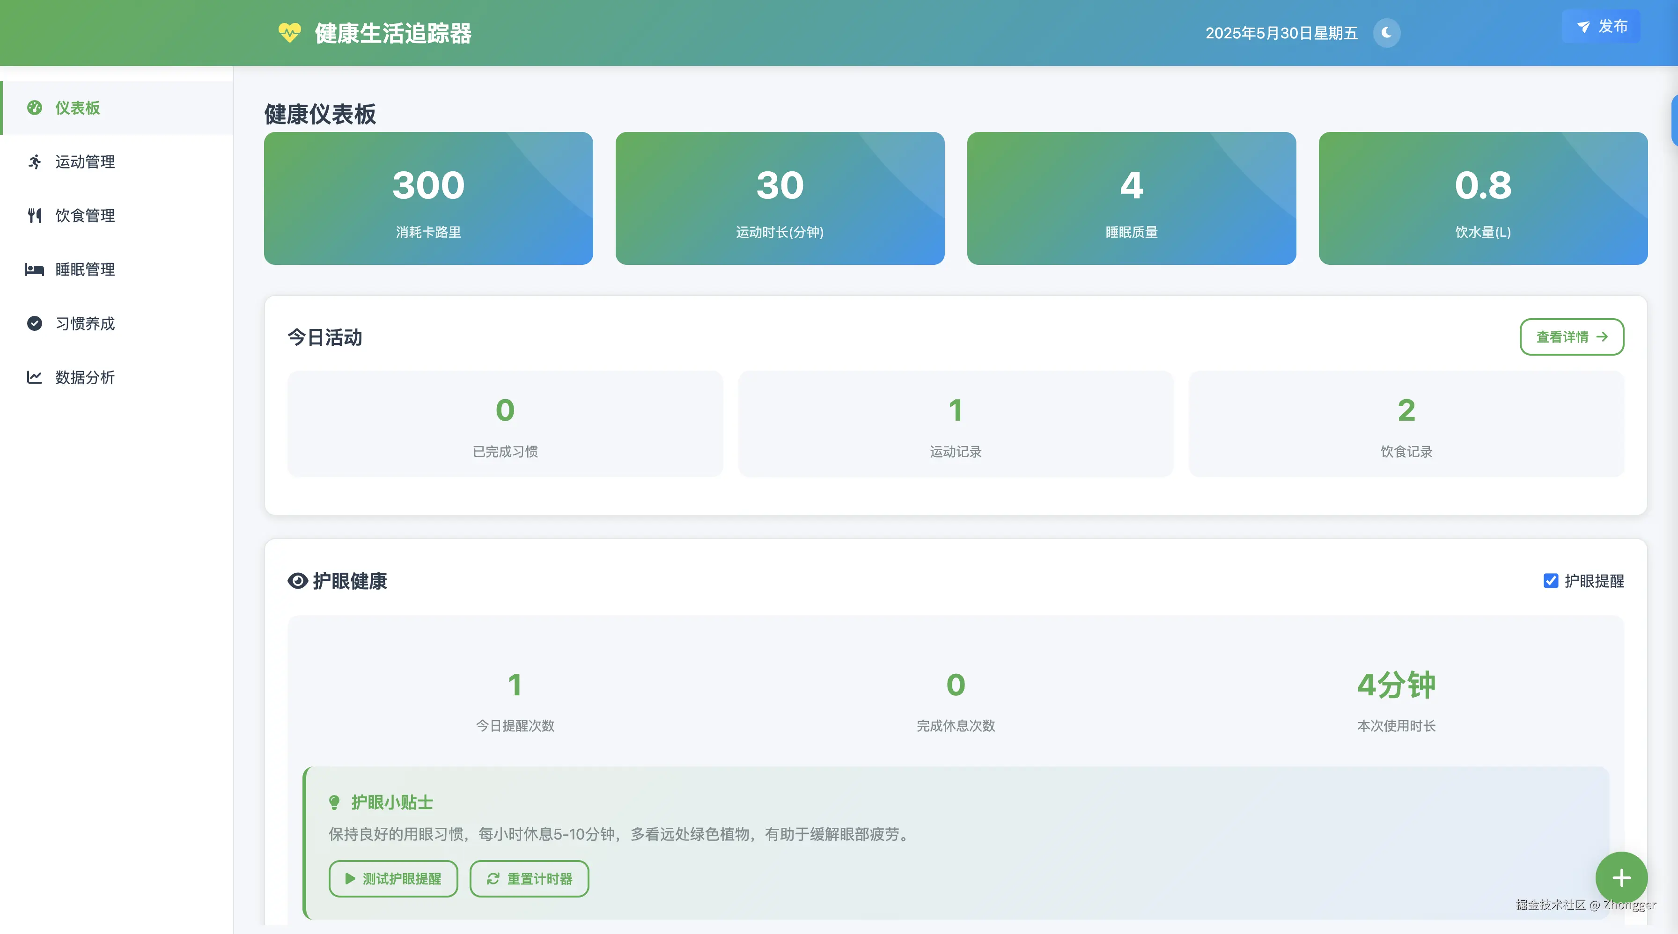Click the bed icon for 睡眠管理
The width and height of the screenshot is (1678, 934).
(x=35, y=270)
